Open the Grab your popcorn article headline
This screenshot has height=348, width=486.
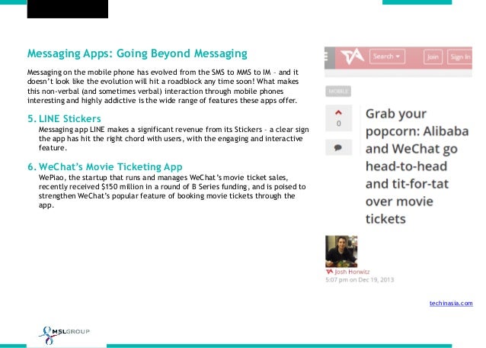pos(417,166)
